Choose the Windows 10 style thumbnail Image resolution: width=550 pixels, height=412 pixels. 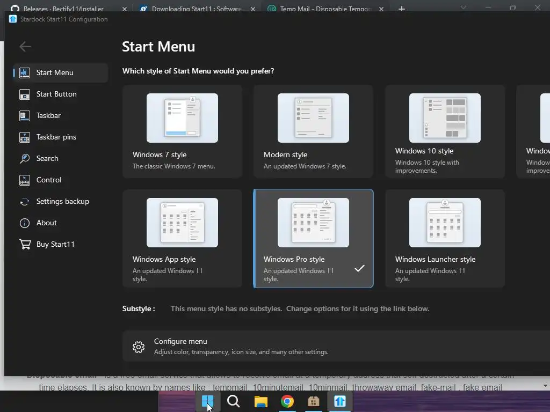(445, 117)
